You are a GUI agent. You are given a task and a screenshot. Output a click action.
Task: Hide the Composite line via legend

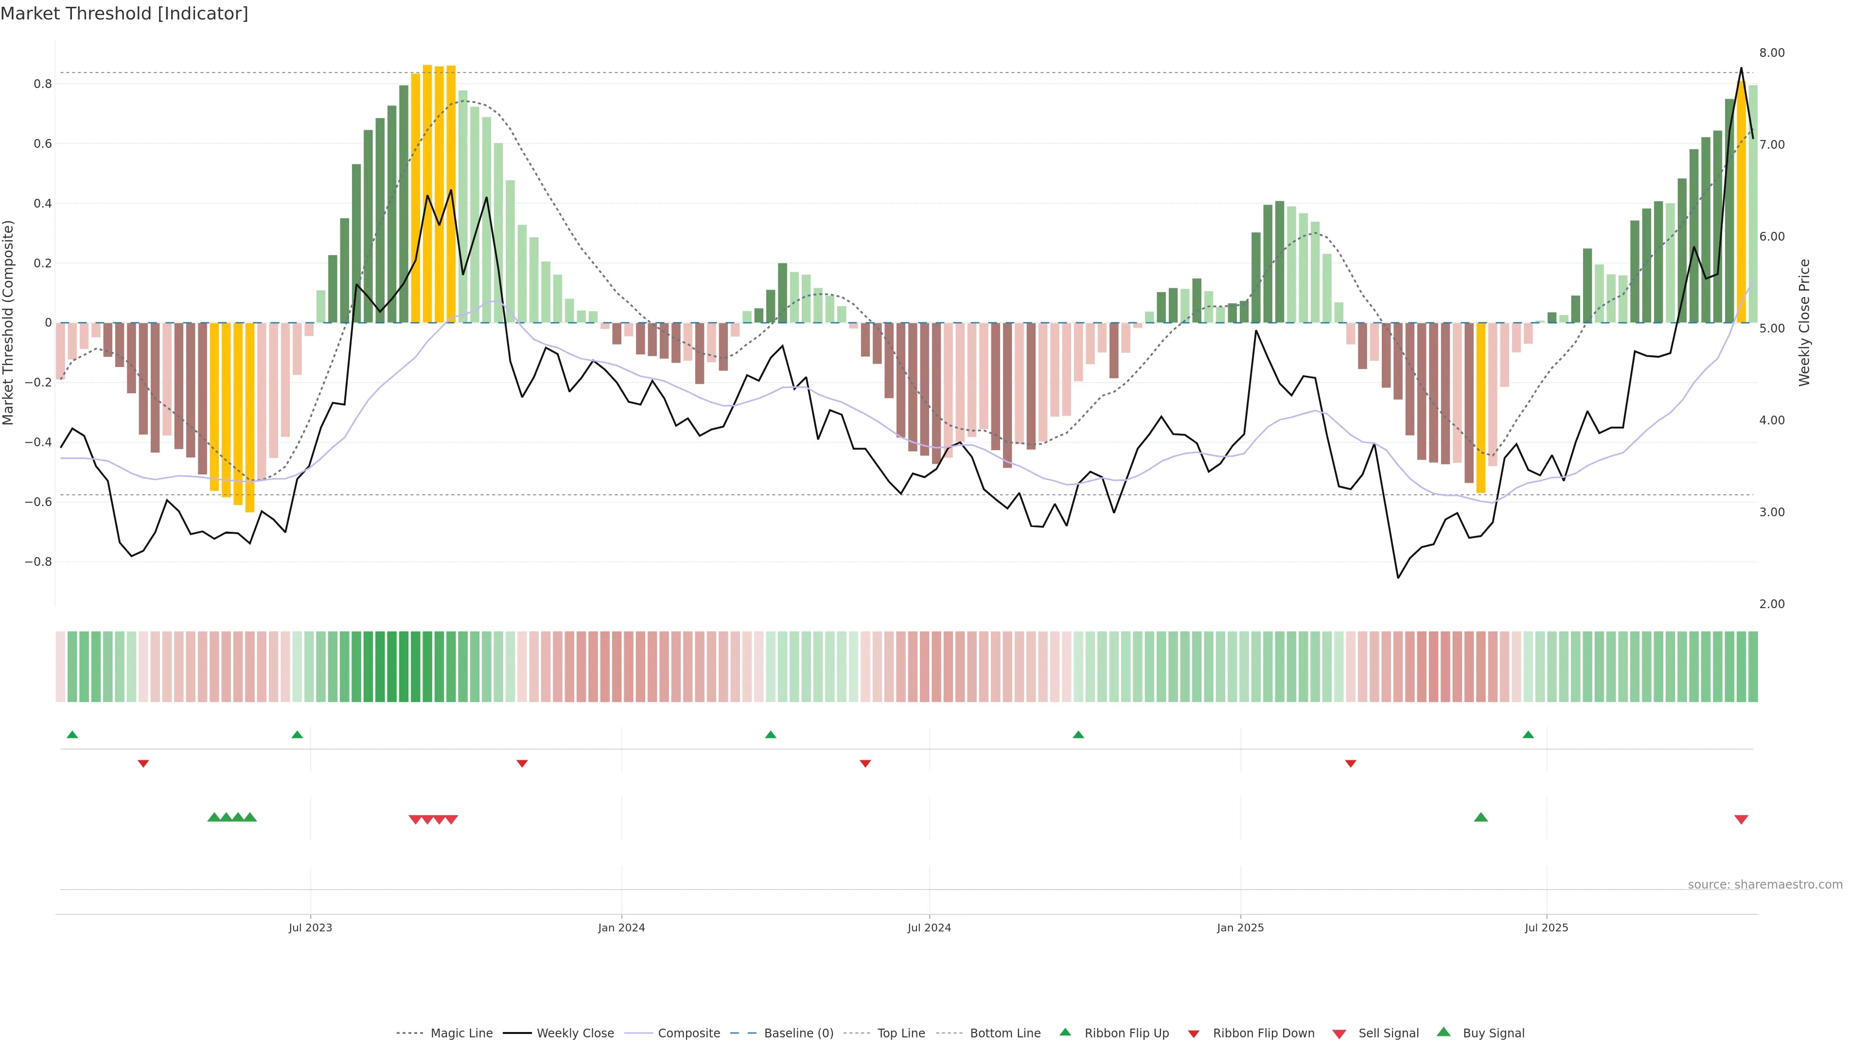click(x=688, y=1033)
